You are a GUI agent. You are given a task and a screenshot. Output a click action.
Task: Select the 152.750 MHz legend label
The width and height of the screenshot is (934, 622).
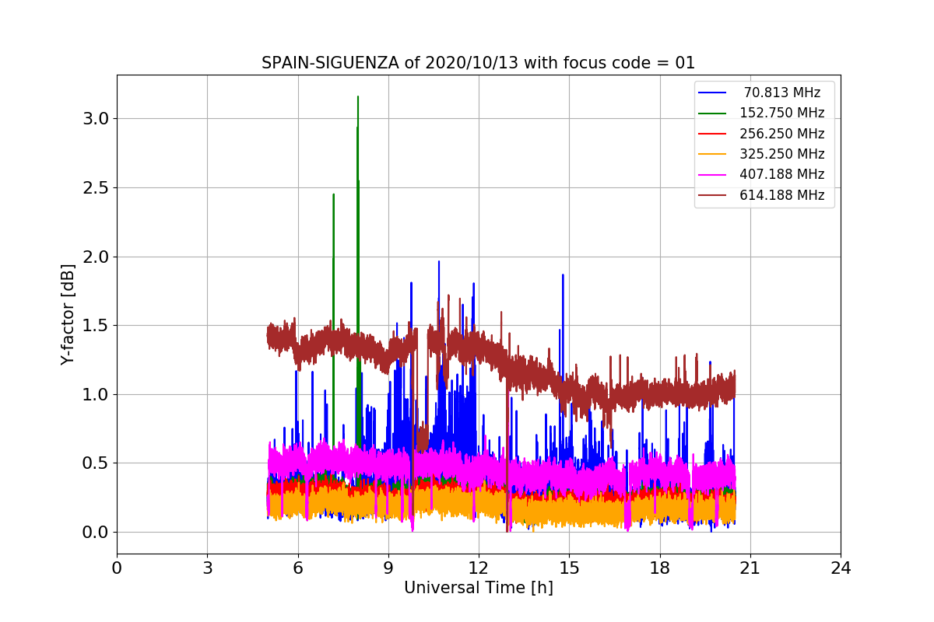(781, 113)
